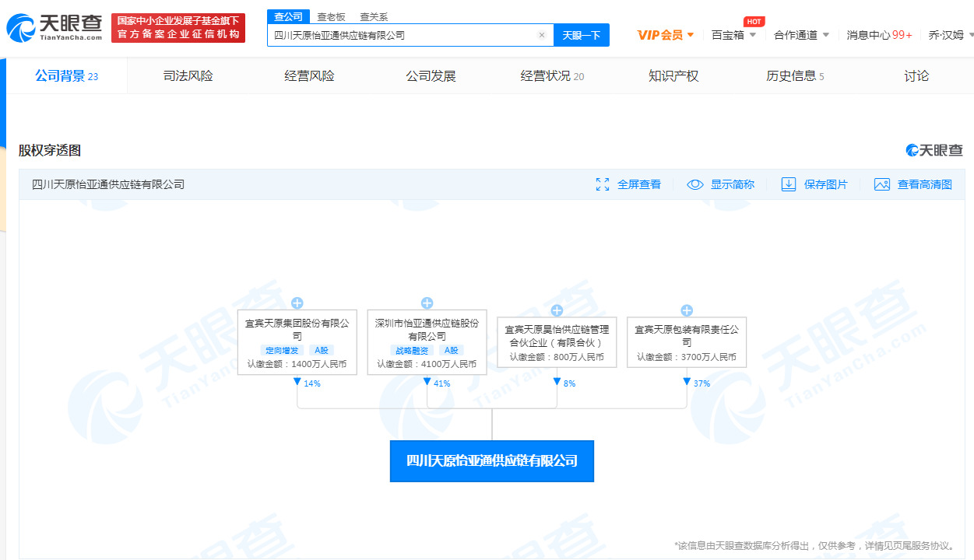Clear the search box with the X icon
The image size is (974, 560).
[x=542, y=35]
